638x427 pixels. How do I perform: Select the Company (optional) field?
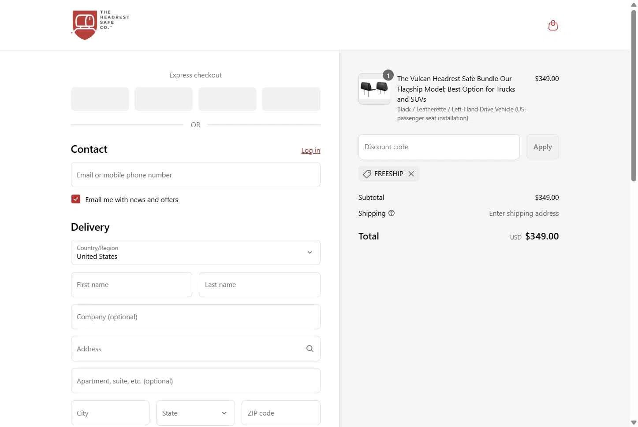[196, 317]
